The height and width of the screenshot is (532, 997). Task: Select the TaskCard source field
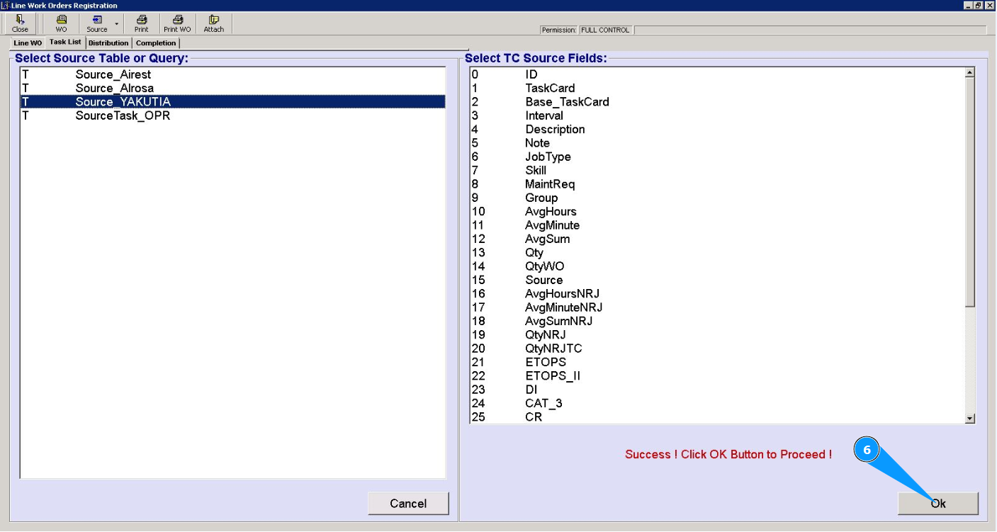coord(716,88)
